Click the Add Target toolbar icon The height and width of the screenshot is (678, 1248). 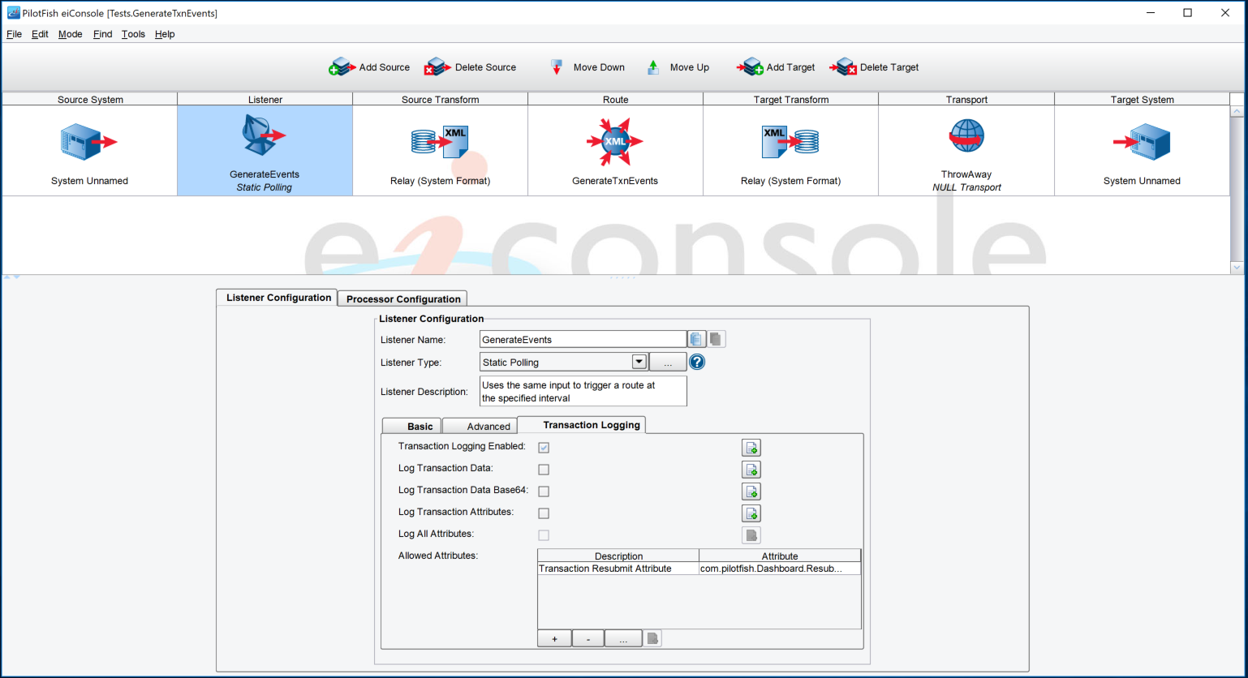(x=750, y=67)
